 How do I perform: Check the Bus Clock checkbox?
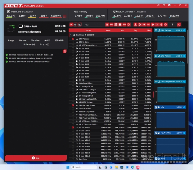[73, 159]
